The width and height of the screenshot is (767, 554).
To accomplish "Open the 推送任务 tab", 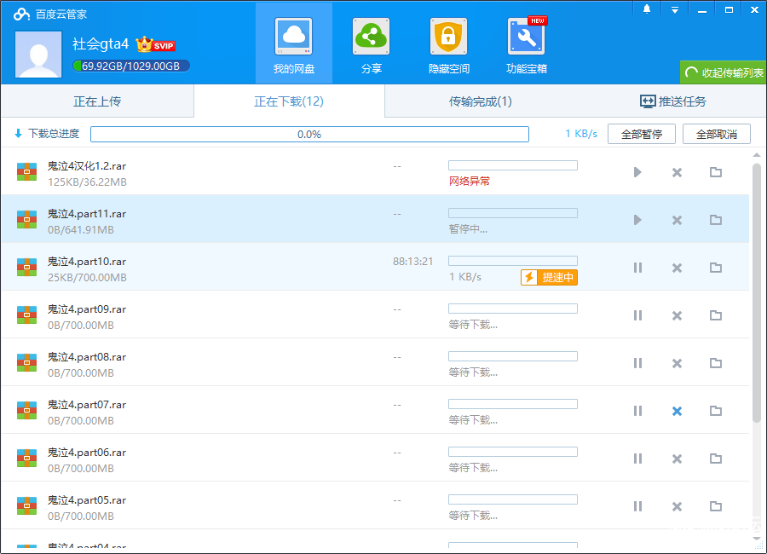I will [x=672, y=101].
